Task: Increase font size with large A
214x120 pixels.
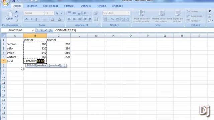Action: click(57, 13)
